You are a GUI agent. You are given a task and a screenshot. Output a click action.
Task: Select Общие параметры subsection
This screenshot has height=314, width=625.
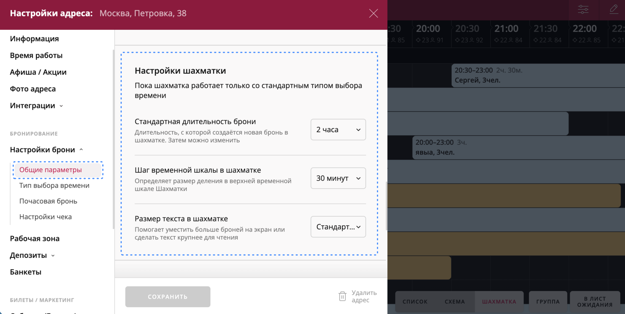(58, 170)
